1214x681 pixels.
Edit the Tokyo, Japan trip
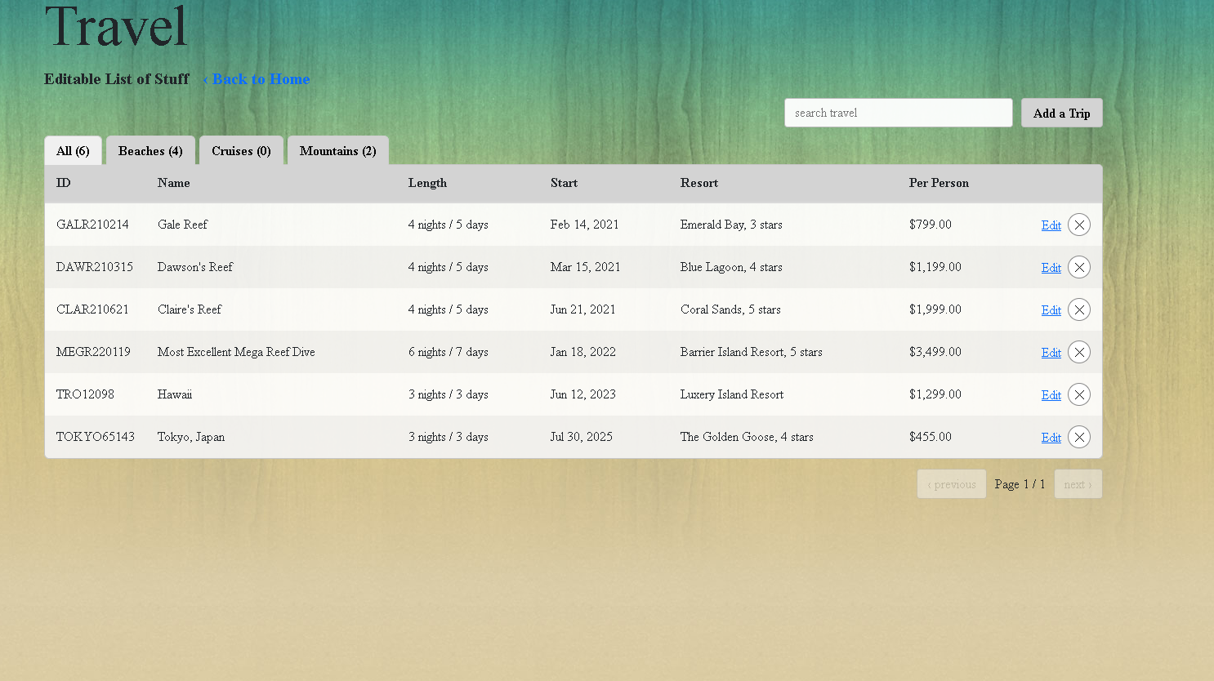coord(1051,438)
